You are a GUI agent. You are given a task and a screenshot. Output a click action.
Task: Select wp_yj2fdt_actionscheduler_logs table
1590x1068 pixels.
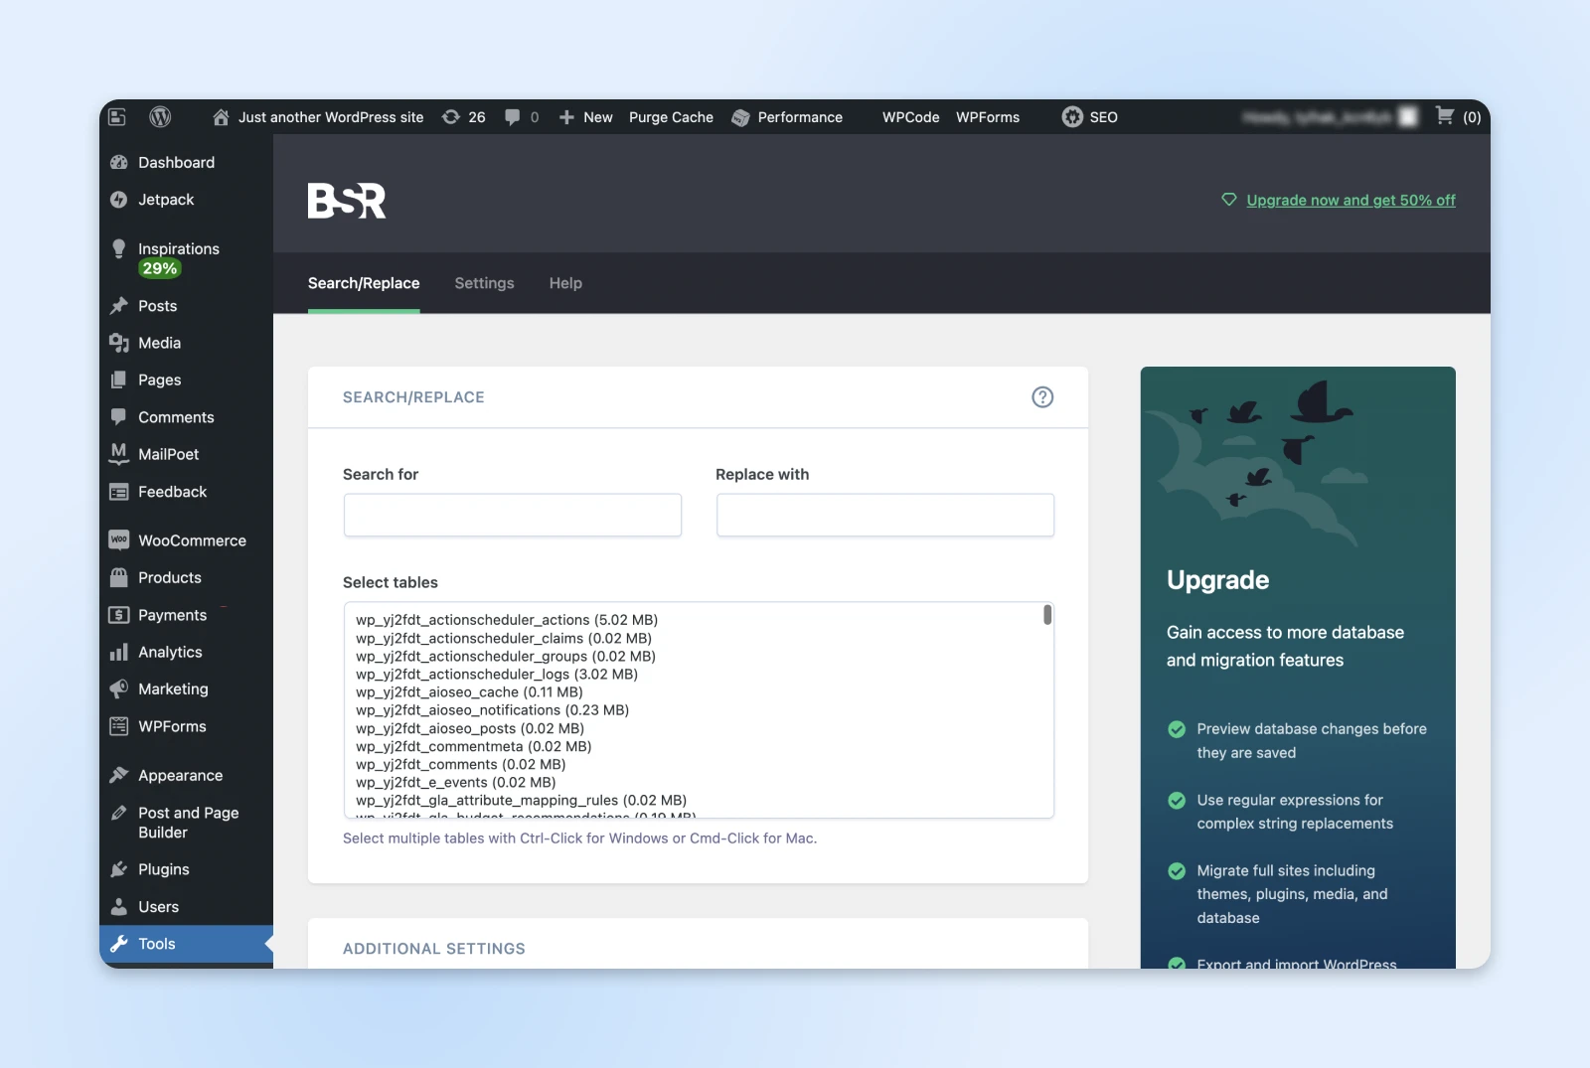tap(497, 674)
